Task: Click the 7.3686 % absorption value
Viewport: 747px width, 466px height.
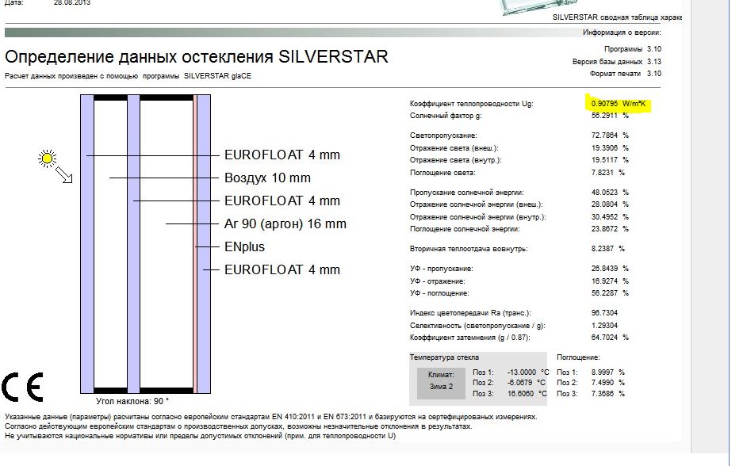Action: (x=608, y=394)
